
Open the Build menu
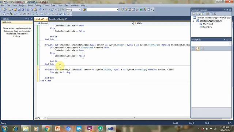tap(30, 5)
